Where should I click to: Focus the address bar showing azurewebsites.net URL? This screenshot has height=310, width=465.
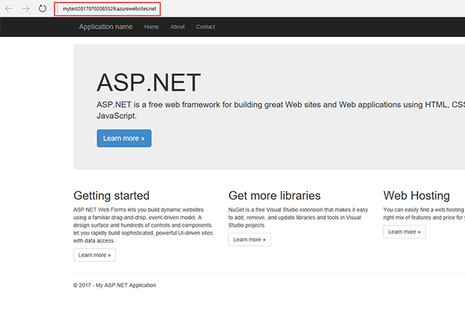tap(107, 9)
